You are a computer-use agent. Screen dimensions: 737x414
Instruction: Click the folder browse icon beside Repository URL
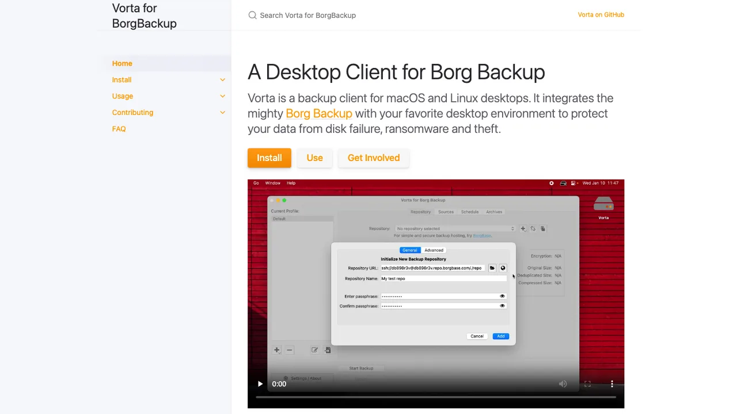[492, 269]
